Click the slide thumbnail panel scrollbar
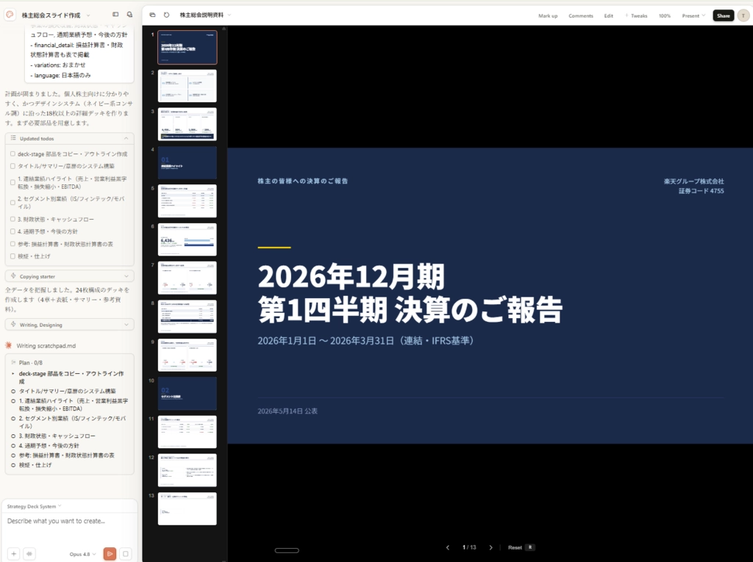Viewport: 753px width, 562px height. click(224, 293)
